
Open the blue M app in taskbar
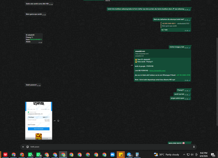pyautogui.click(x=112, y=155)
